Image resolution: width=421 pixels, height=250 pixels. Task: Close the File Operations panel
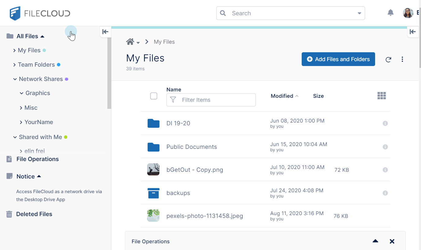[392, 241]
